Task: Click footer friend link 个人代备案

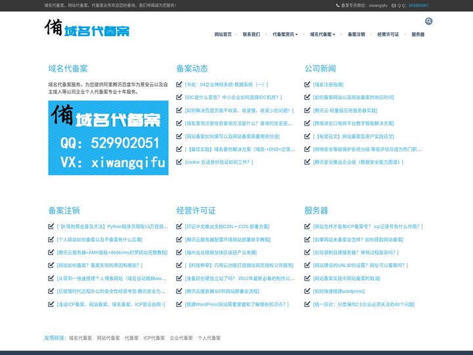Action: pos(210,338)
